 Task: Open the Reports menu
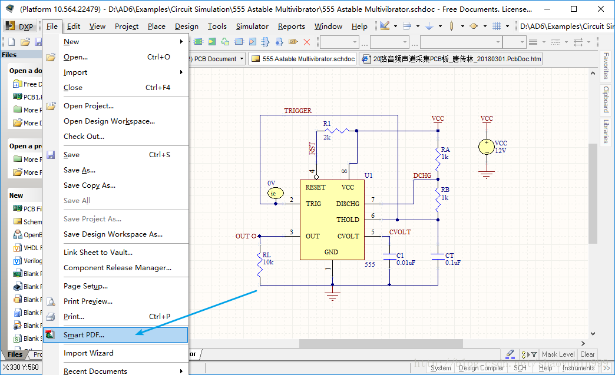point(292,26)
